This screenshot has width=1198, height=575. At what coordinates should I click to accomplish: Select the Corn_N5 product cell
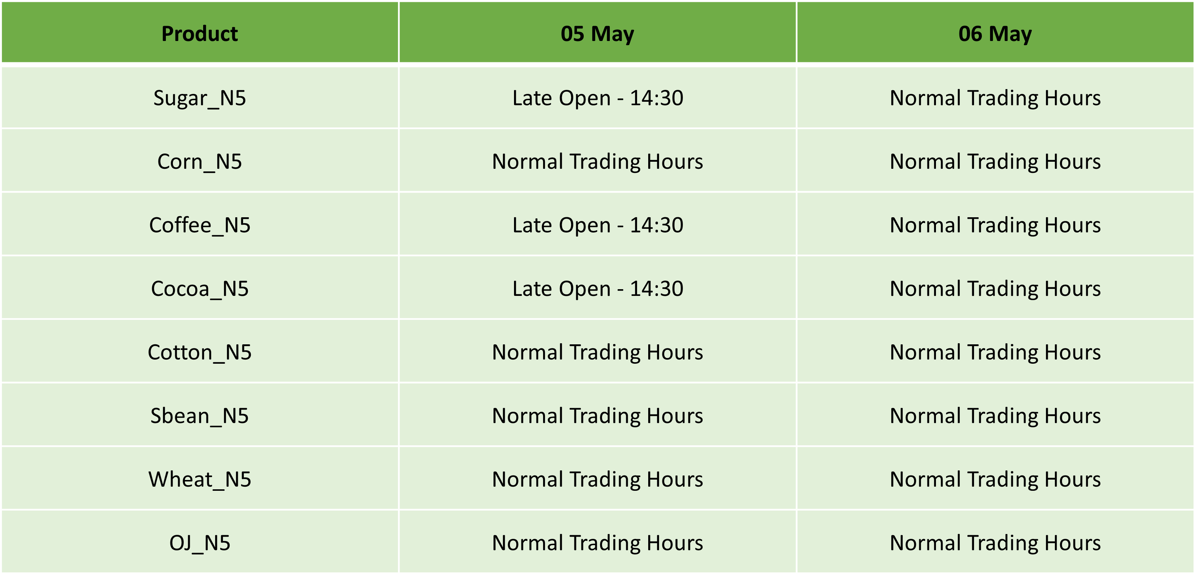pyautogui.click(x=200, y=161)
